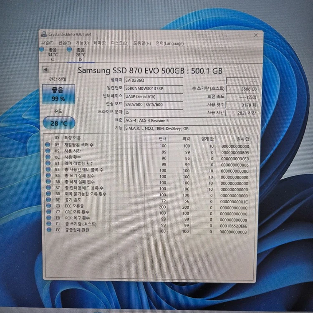313x313 pixels.
Task: Click the drive letter field D:
Action: pyautogui.click(x=153, y=112)
